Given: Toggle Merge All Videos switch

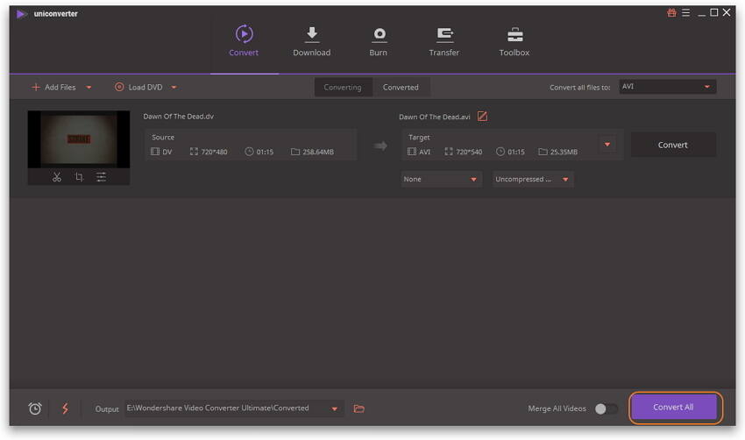Looking at the screenshot, I should 607,408.
